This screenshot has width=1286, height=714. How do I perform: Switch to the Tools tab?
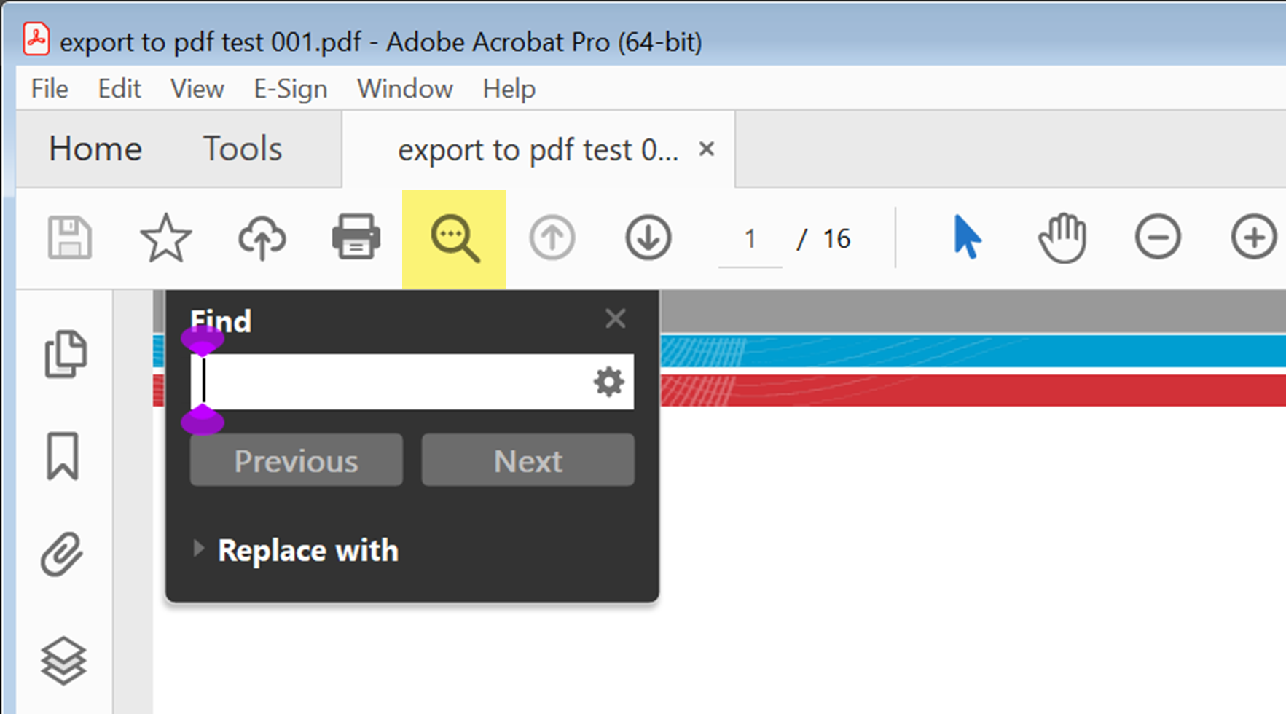pos(241,149)
